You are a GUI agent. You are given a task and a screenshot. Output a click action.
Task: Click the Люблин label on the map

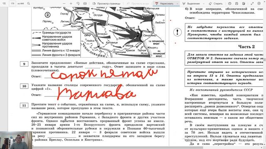pyautogui.click(x=160, y=22)
